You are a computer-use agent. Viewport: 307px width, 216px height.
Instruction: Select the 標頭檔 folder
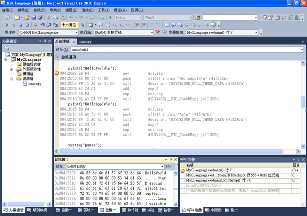point(28,74)
